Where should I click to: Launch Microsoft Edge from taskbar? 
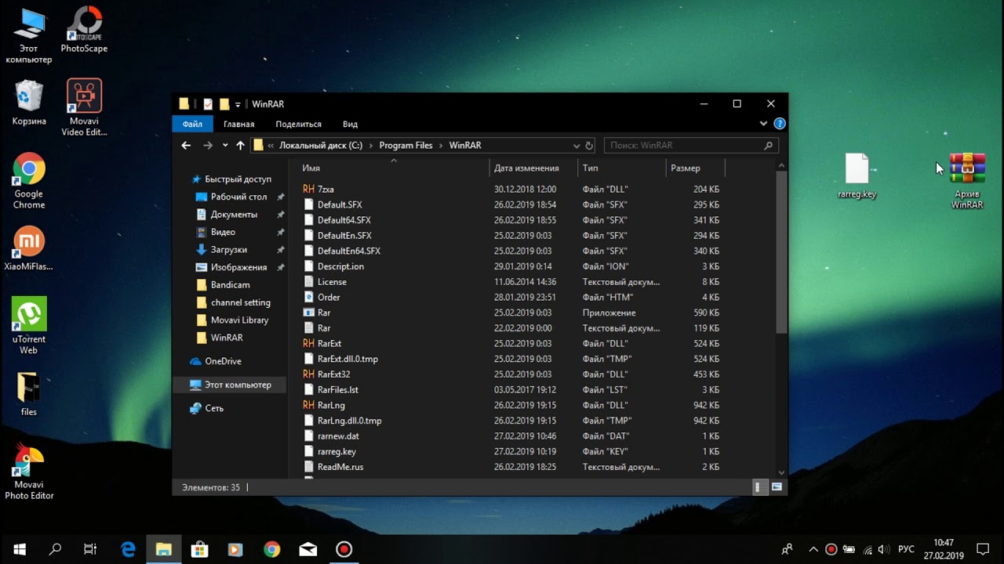click(x=128, y=549)
